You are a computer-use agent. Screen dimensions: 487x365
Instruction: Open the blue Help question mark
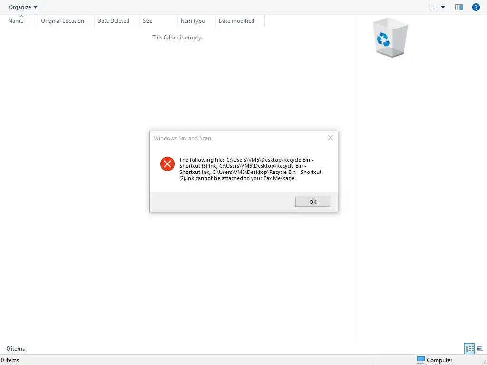click(x=476, y=7)
